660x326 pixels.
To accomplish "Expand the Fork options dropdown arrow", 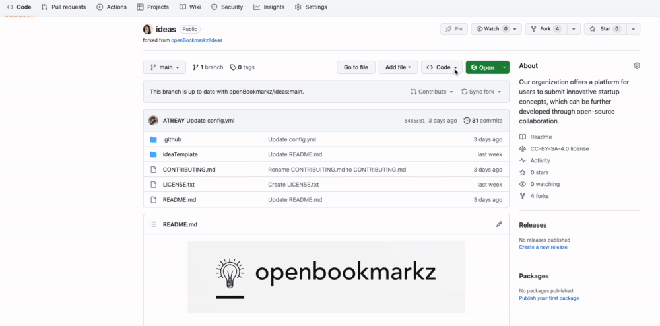I will pos(574,29).
